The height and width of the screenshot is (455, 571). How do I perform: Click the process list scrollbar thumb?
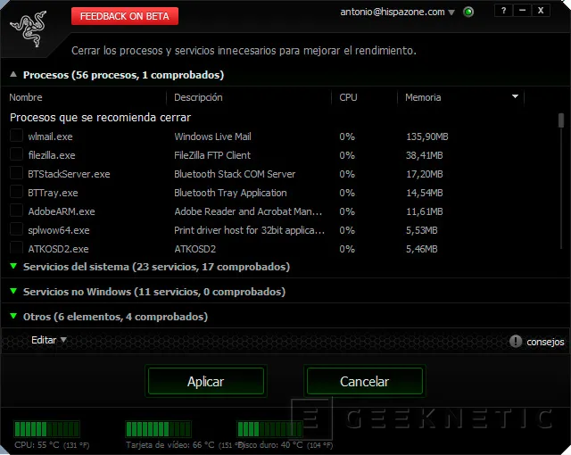(x=561, y=120)
